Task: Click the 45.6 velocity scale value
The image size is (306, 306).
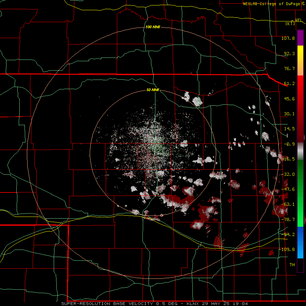Action: (x=289, y=99)
